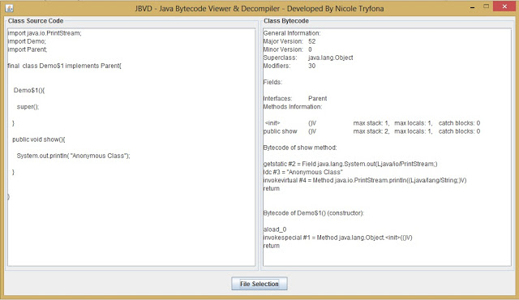Click 'final class Demo$1 implements Parent{' line
519x300 pixels.
click(65, 66)
